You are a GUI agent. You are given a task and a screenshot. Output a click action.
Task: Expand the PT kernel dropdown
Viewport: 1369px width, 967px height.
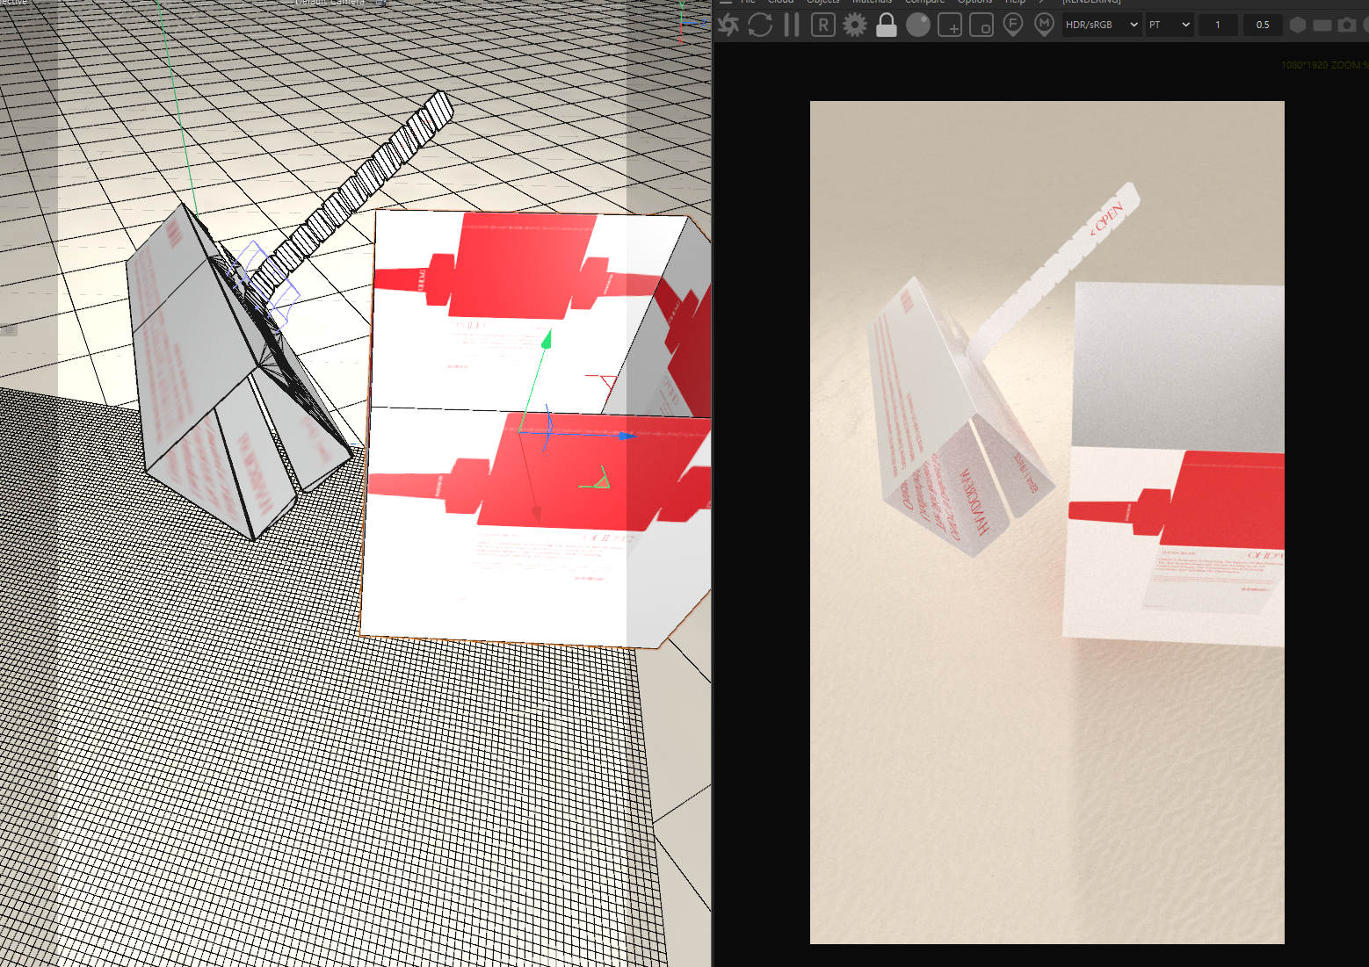pyautogui.click(x=1169, y=25)
